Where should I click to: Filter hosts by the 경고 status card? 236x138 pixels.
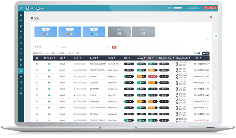click(45, 32)
